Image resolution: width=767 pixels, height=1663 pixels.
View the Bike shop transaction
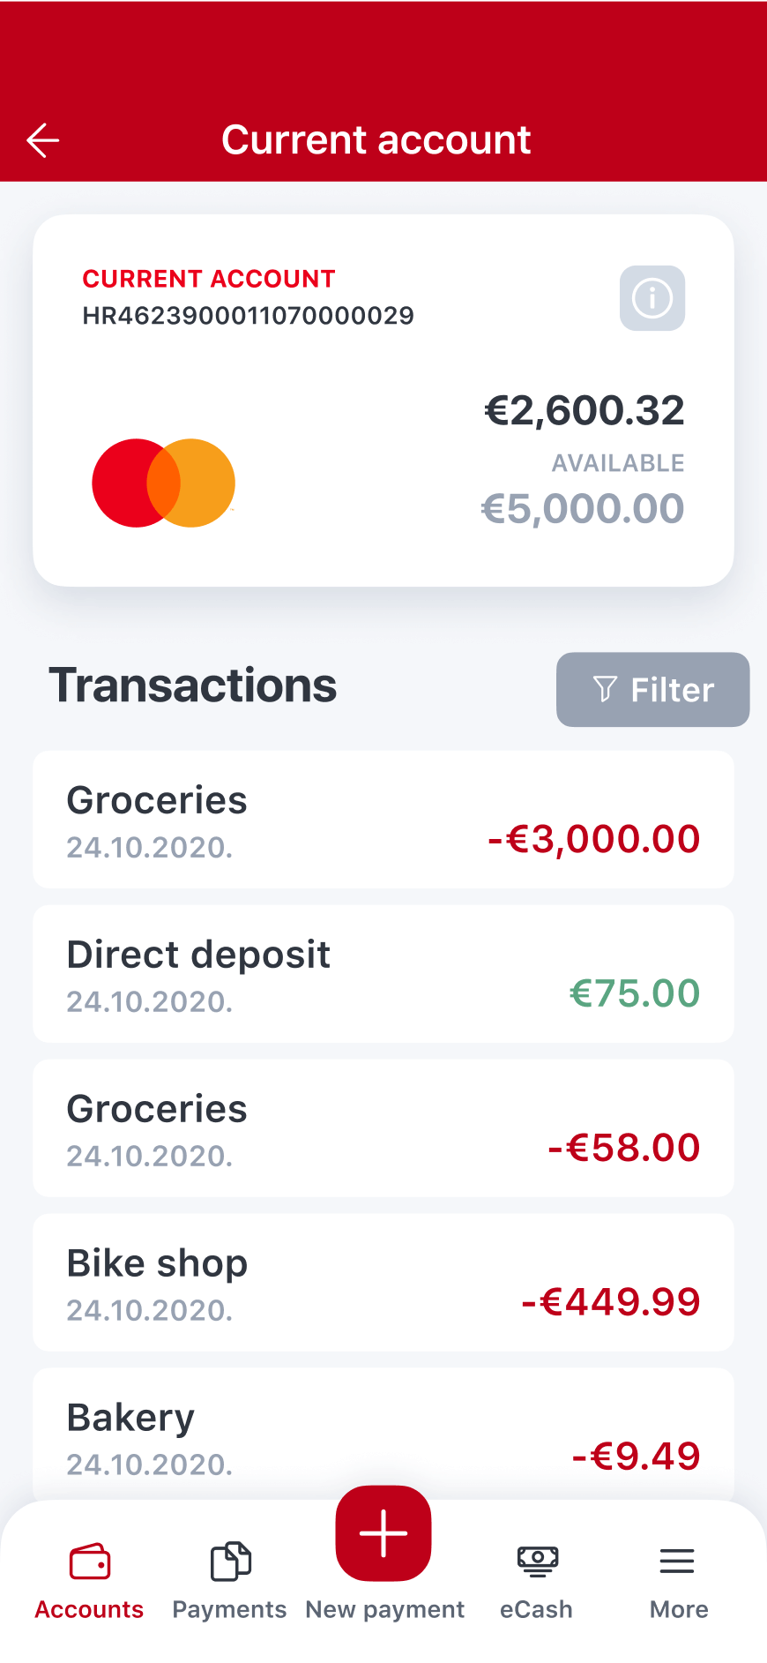click(x=383, y=1283)
